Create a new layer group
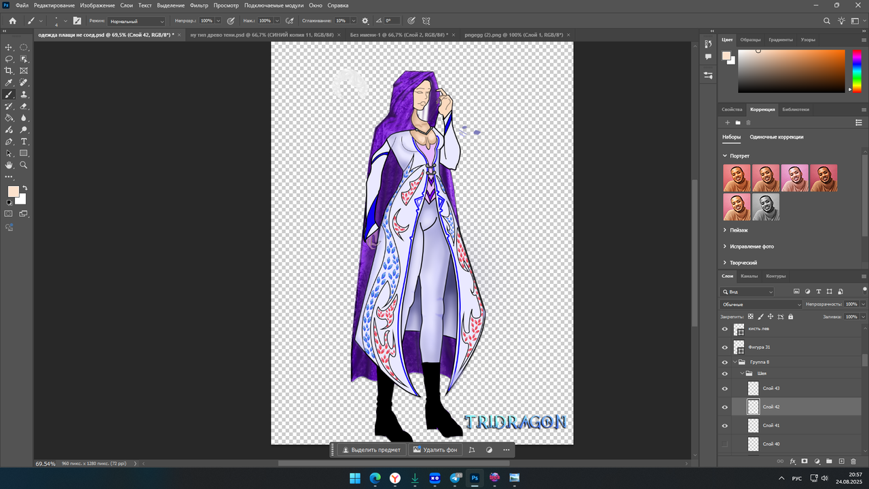869x489 pixels. tap(829, 461)
